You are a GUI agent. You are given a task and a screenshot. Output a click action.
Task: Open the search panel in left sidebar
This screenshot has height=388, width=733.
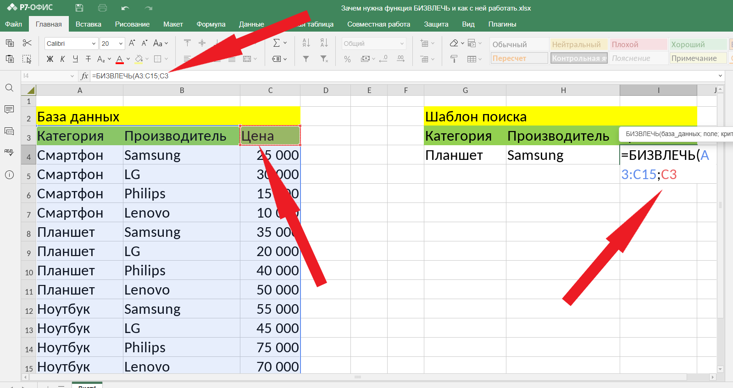[9, 87]
